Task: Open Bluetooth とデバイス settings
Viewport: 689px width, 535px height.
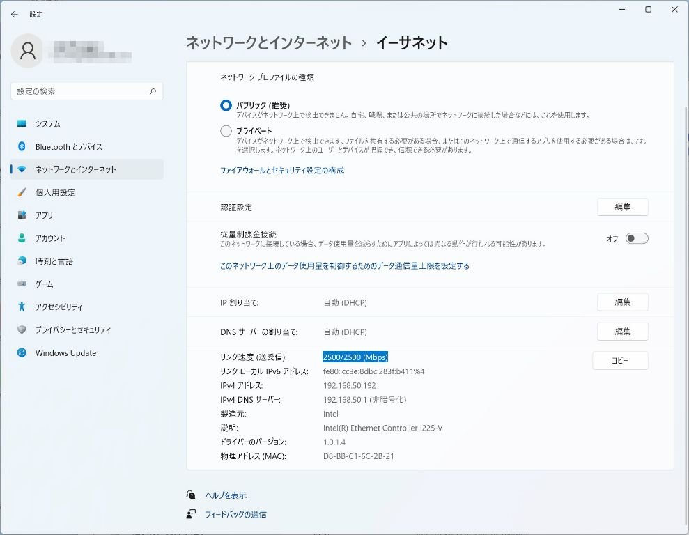Action: (68, 146)
